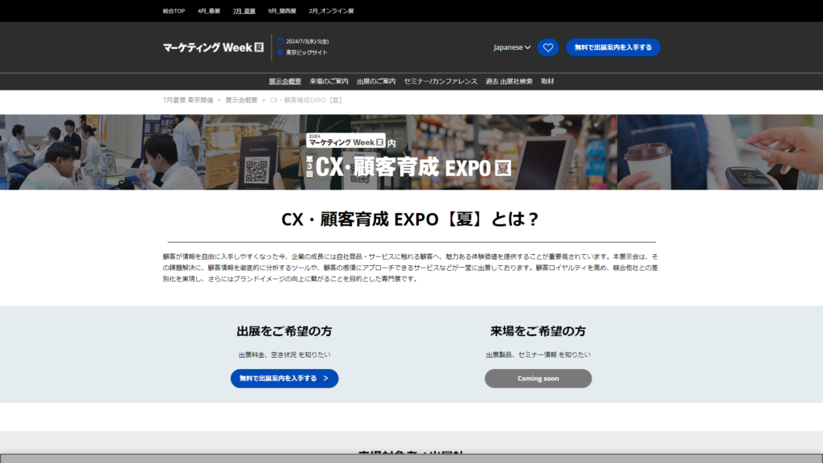Click the 東京ビッグサイト venue text
The height and width of the screenshot is (463, 823).
click(x=306, y=52)
